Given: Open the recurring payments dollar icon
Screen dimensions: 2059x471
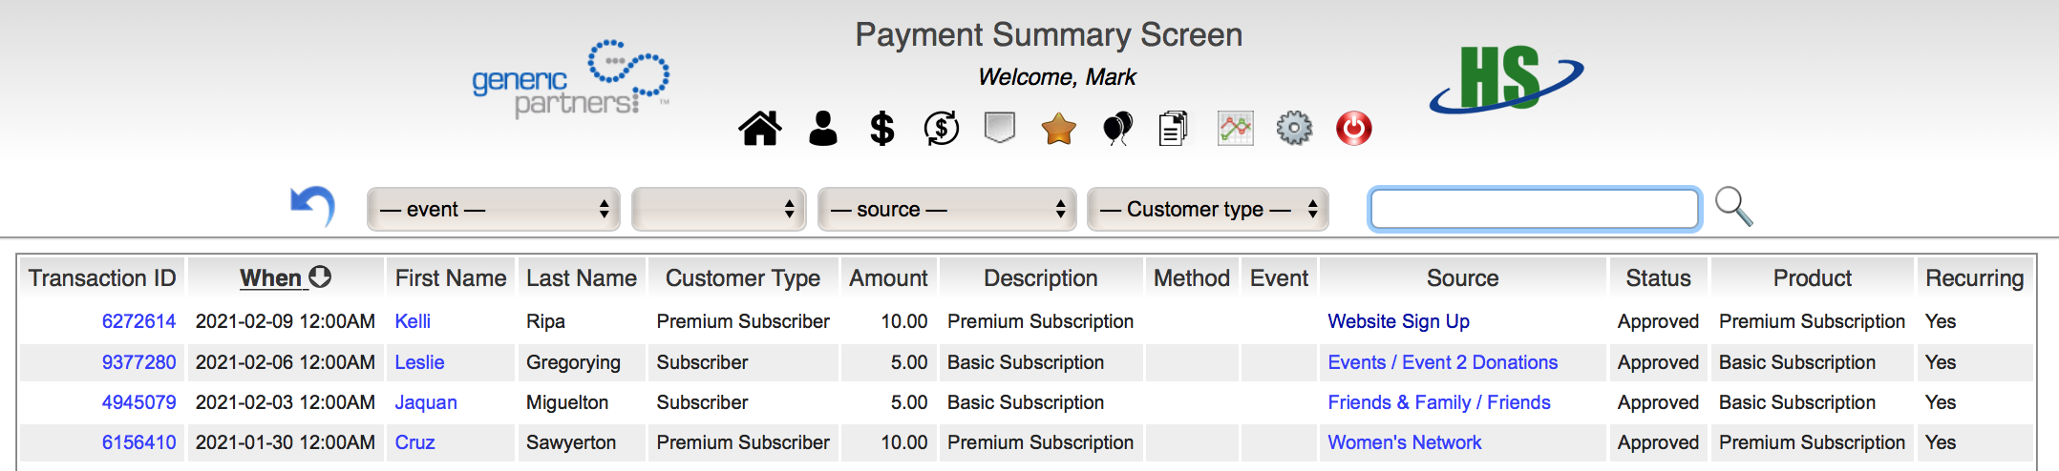Looking at the screenshot, I should coord(941,129).
